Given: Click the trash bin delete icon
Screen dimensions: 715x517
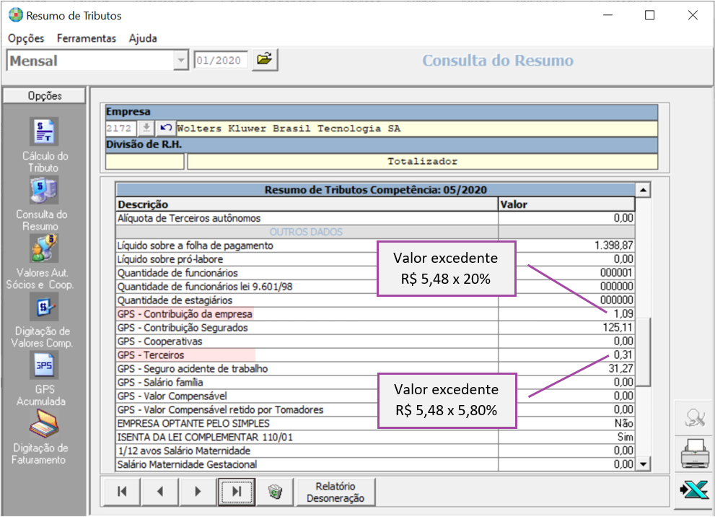Looking at the screenshot, I should click(x=275, y=492).
